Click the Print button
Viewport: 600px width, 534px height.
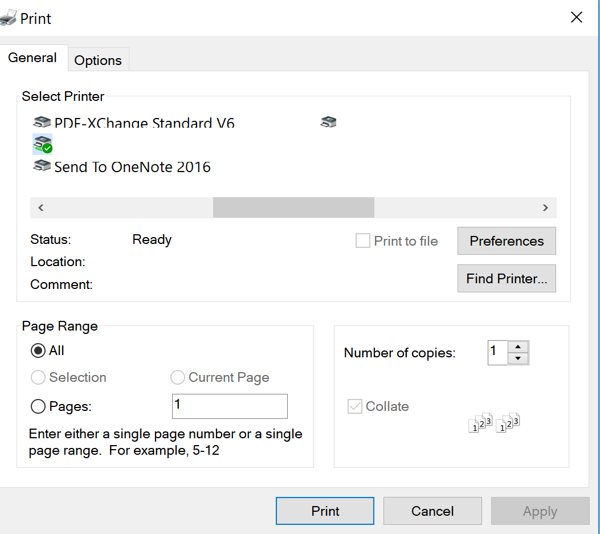(325, 511)
